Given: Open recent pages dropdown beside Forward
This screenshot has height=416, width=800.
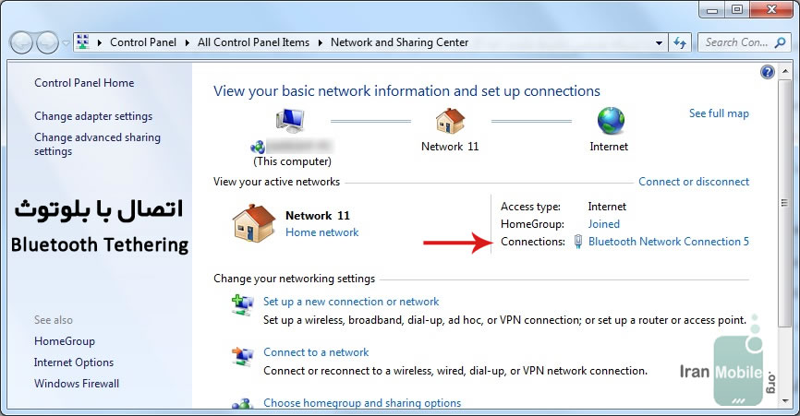Looking at the screenshot, I should click(x=66, y=43).
